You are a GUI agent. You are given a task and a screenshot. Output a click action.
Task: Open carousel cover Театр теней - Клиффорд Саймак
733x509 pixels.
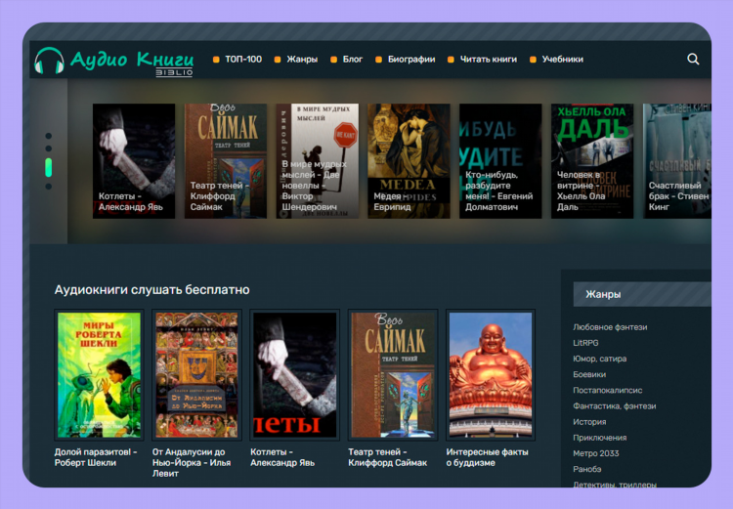226,161
